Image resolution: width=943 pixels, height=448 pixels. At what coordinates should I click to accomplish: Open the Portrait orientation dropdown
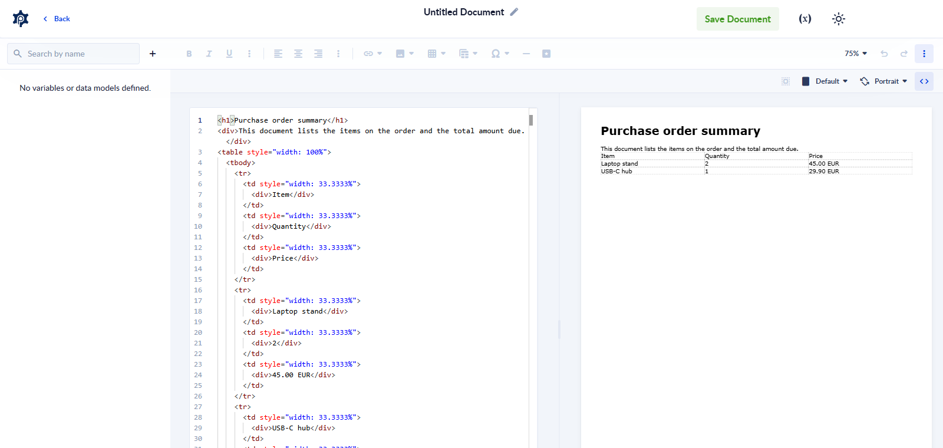click(x=883, y=81)
